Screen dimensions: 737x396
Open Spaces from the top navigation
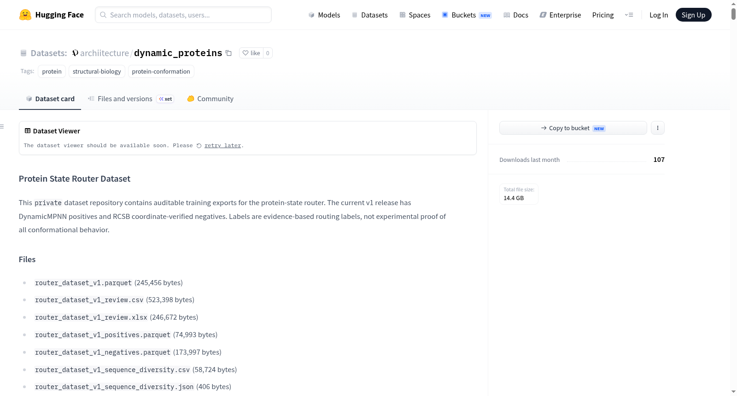coord(415,15)
